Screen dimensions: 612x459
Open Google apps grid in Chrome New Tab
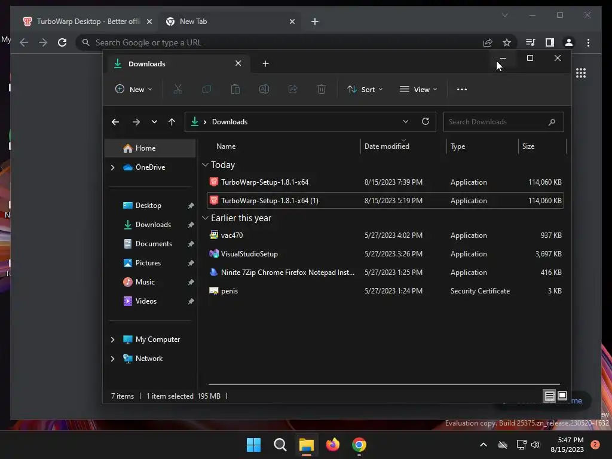581,73
